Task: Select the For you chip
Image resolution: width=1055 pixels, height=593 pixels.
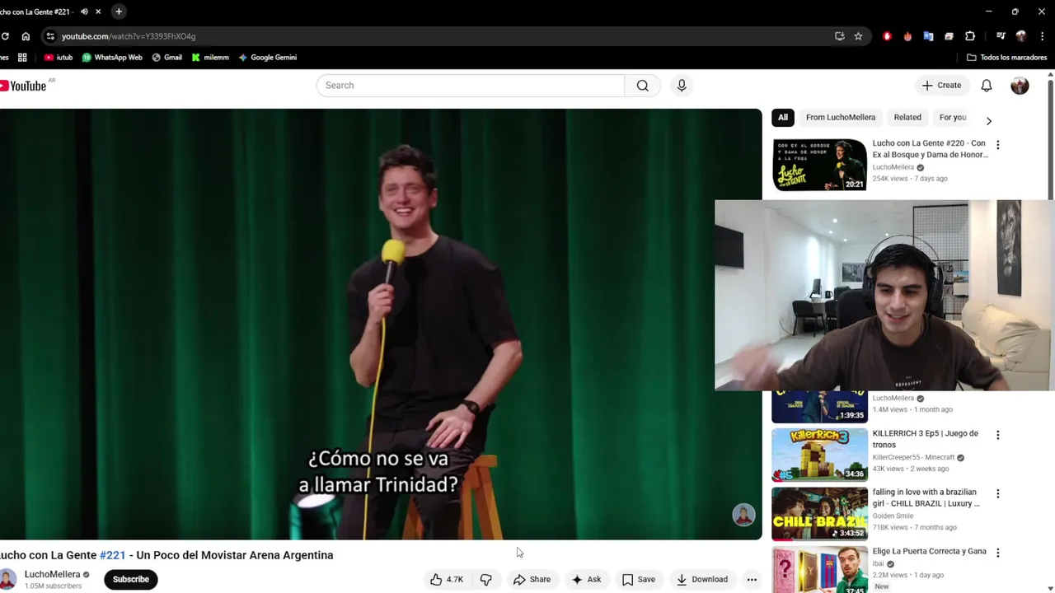Action: (x=953, y=117)
